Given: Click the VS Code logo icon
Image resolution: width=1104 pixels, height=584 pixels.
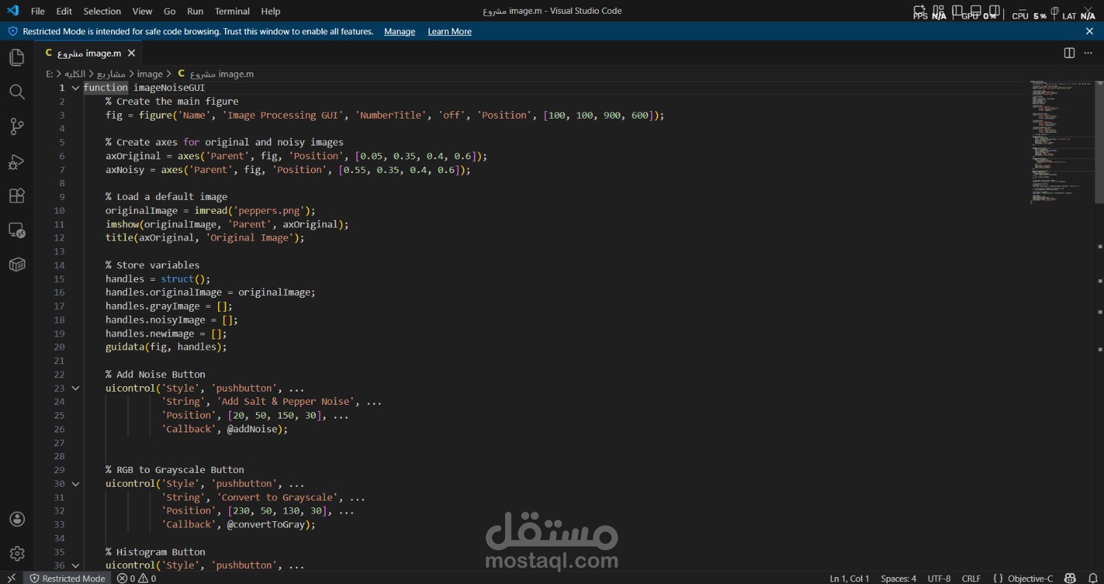Looking at the screenshot, I should pyautogui.click(x=12, y=10).
